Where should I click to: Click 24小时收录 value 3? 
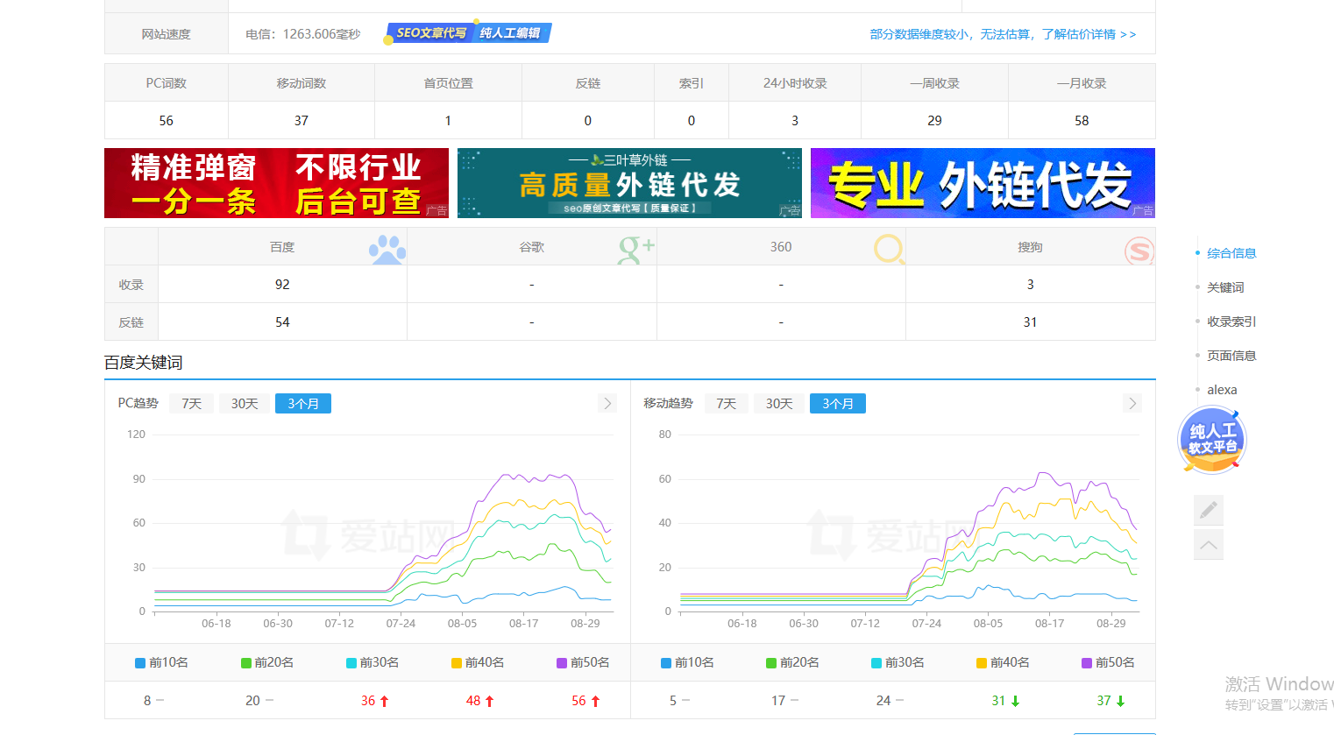click(x=795, y=121)
